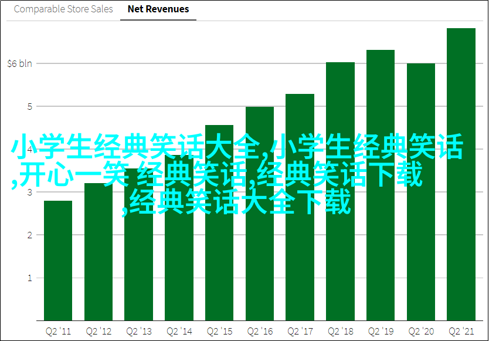Click the $6 bln y-axis label
The width and height of the screenshot is (489, 341).
click(x=19, y=63)
